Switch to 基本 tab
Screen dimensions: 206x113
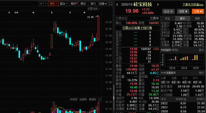click(x=182, y=18)
